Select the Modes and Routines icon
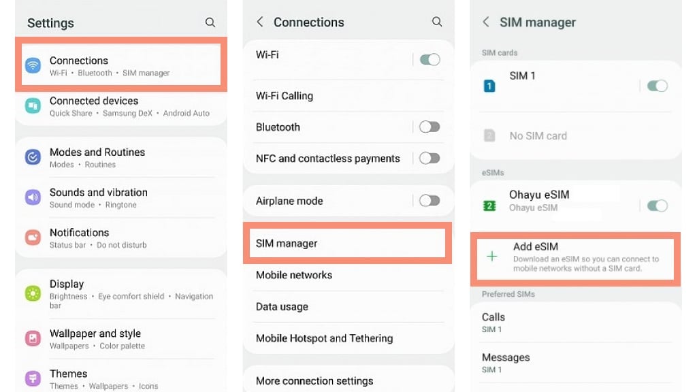The width and height of the screenshot is (697, 392). pos(33,157)
